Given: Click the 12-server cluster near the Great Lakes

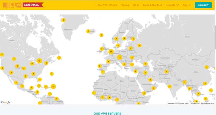Looking at the screenshot, I should [x=39, y=61].
